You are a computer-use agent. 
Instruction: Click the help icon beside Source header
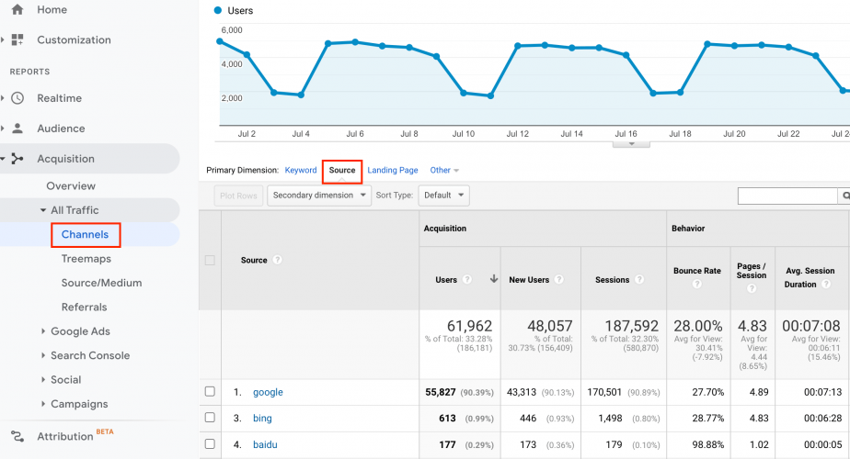pos(277,260)
